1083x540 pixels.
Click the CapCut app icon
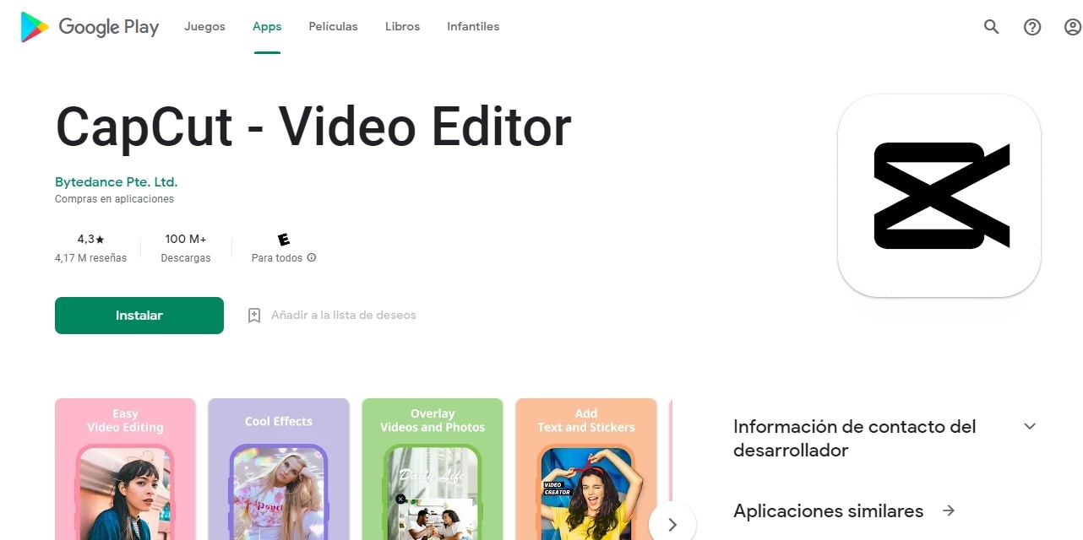[939, 196]
